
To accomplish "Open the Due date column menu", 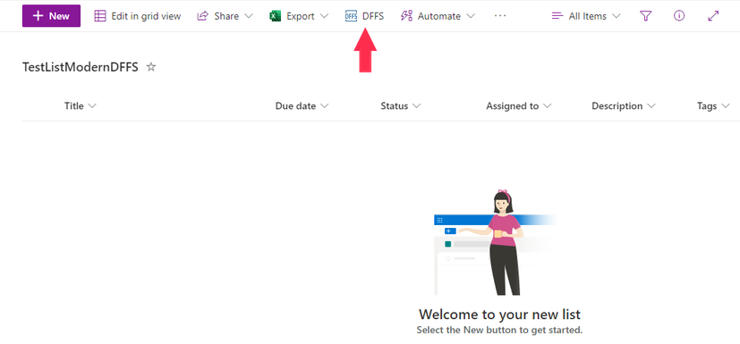I will tap(302, 106).
